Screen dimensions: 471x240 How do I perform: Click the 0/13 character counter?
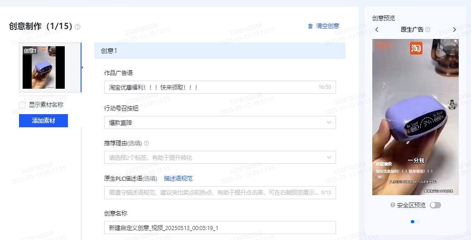coord(326,192)
